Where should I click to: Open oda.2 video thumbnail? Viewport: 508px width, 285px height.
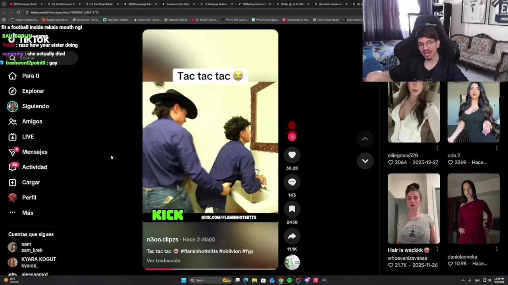[x=473, y=112]
